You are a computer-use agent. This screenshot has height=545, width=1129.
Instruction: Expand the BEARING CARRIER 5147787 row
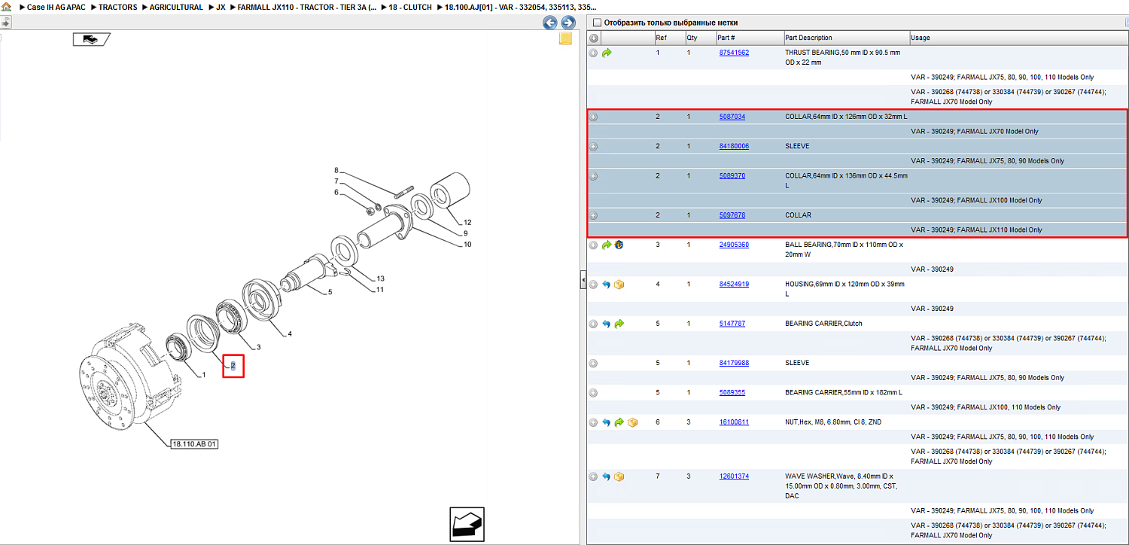594,324
